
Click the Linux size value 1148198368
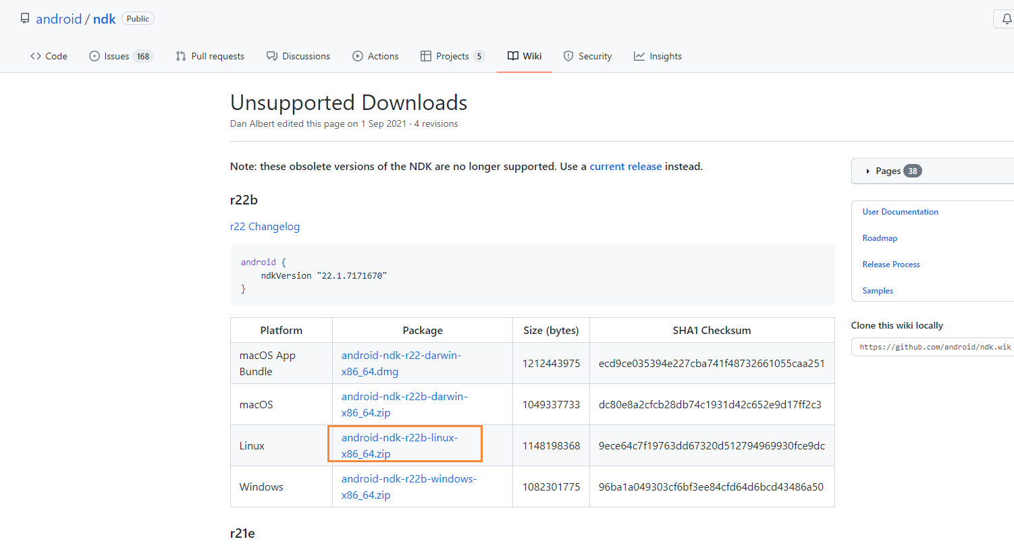coord(551,445)
